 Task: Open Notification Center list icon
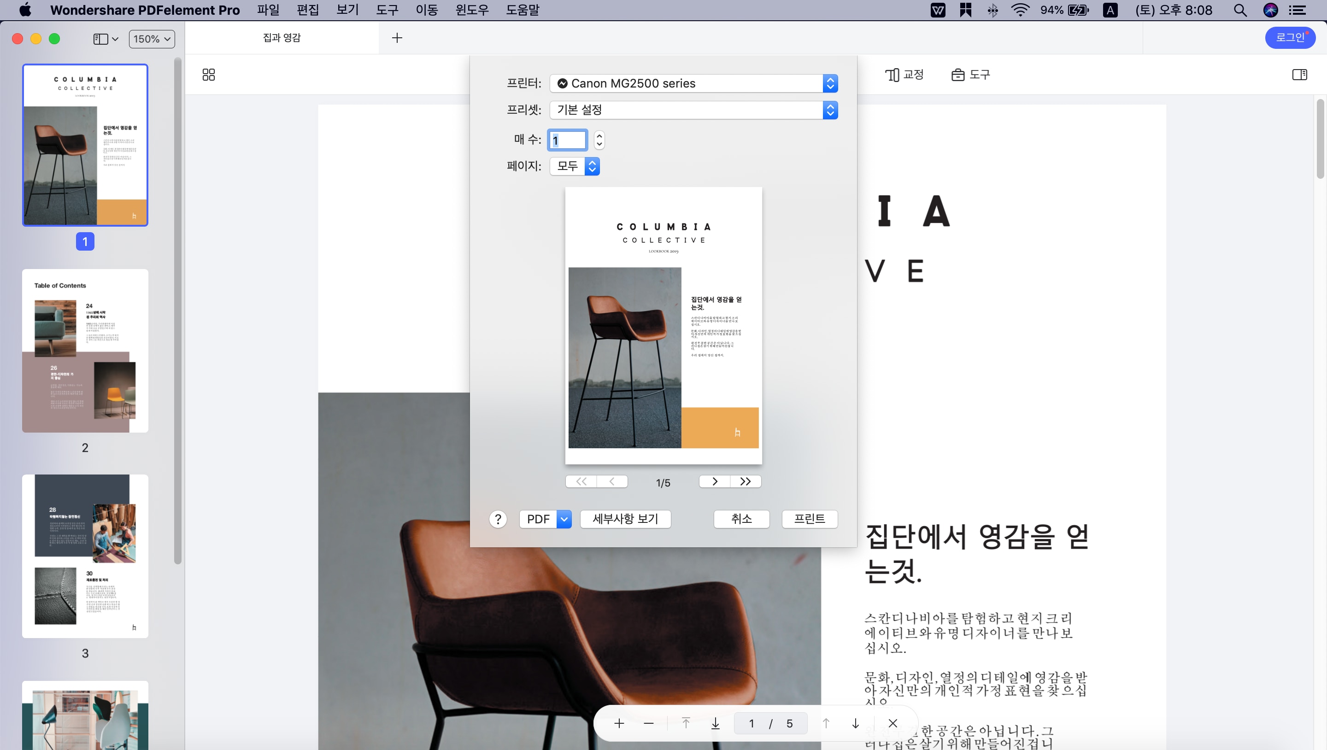click(x=1297, y=10)
